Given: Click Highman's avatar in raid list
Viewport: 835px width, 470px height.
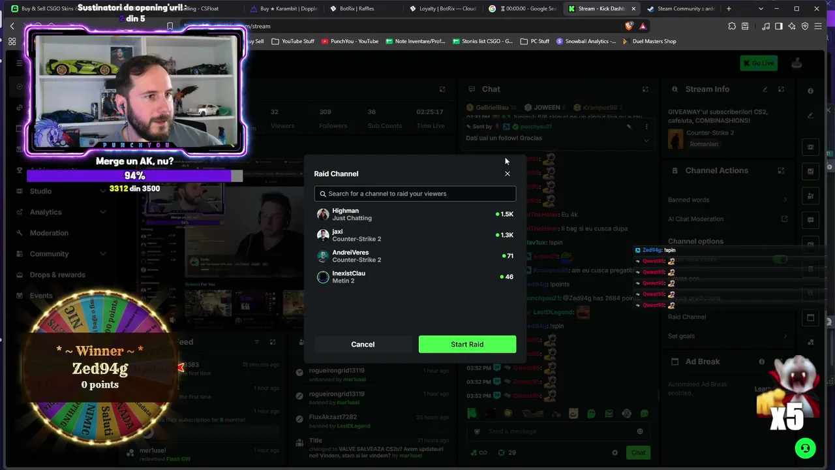Looking at the screenshot, I should pyautogui.click(x=323, y=214).
